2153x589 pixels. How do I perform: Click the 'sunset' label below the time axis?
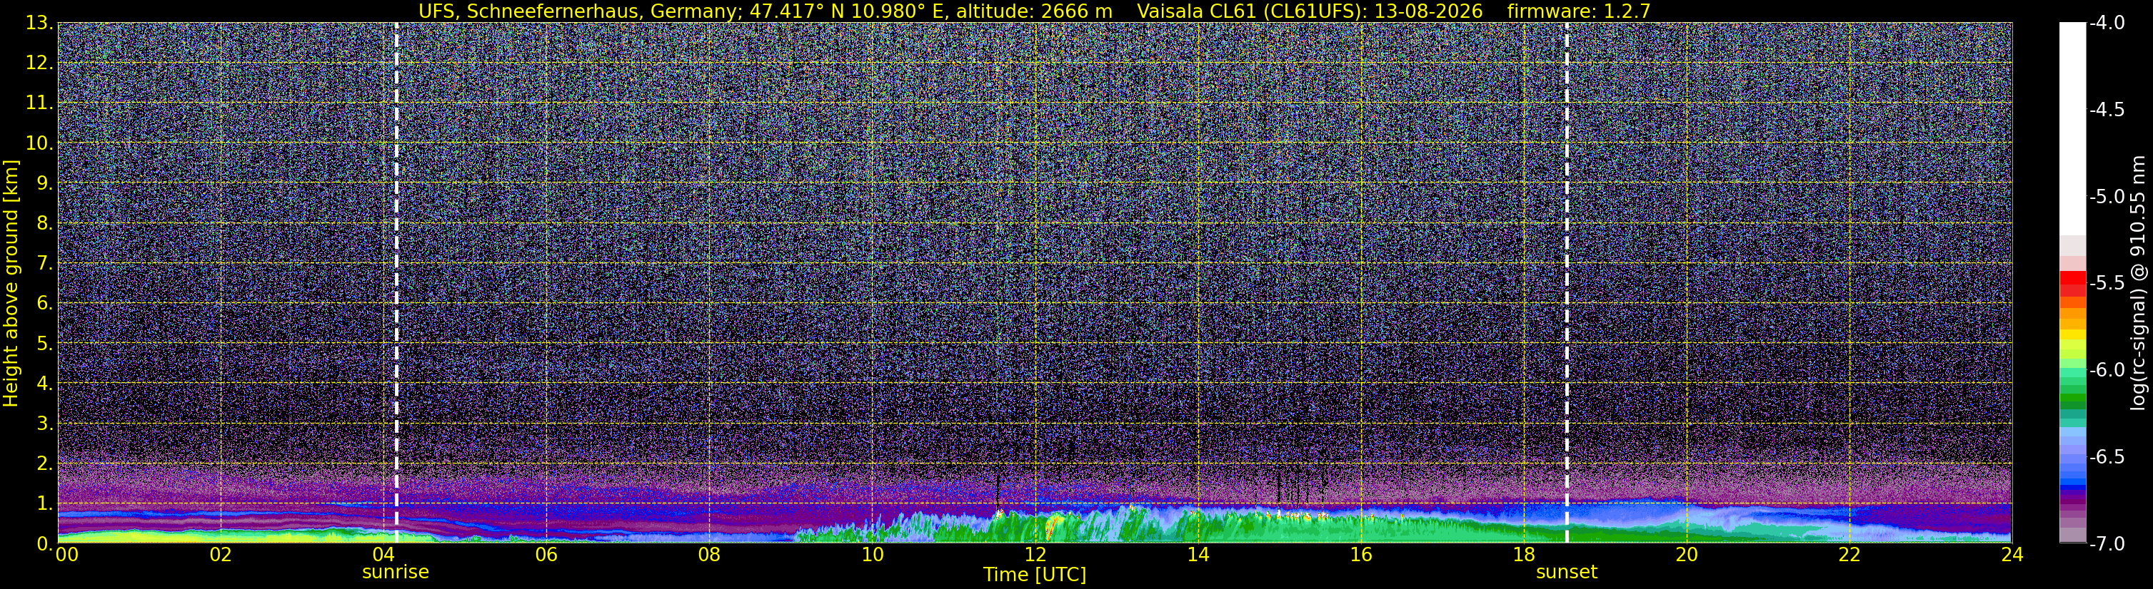[x=1566, y=573]
